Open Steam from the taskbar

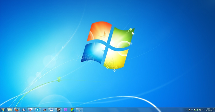(59, 110)
